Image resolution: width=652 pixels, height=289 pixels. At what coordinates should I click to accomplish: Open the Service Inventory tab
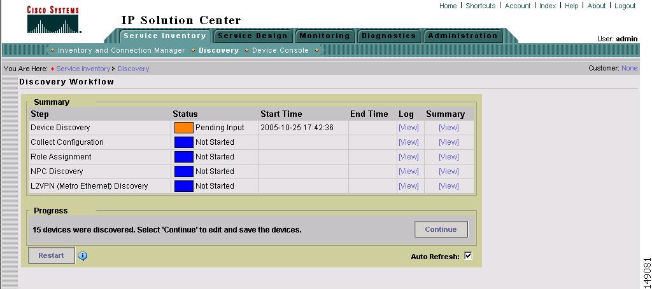(165, 36)
